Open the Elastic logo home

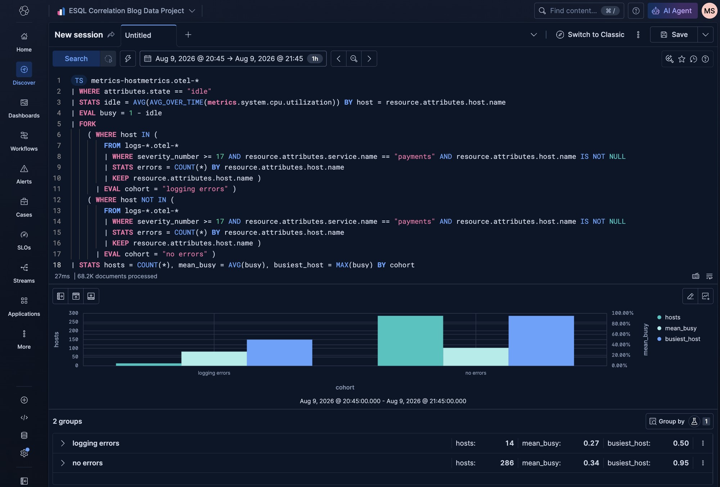click(24, 11)
